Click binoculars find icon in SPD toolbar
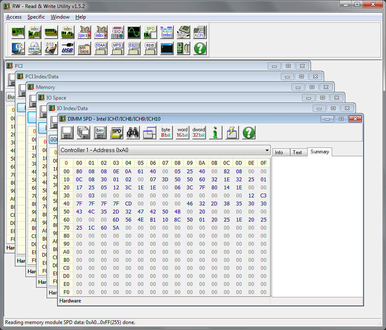 133,133
